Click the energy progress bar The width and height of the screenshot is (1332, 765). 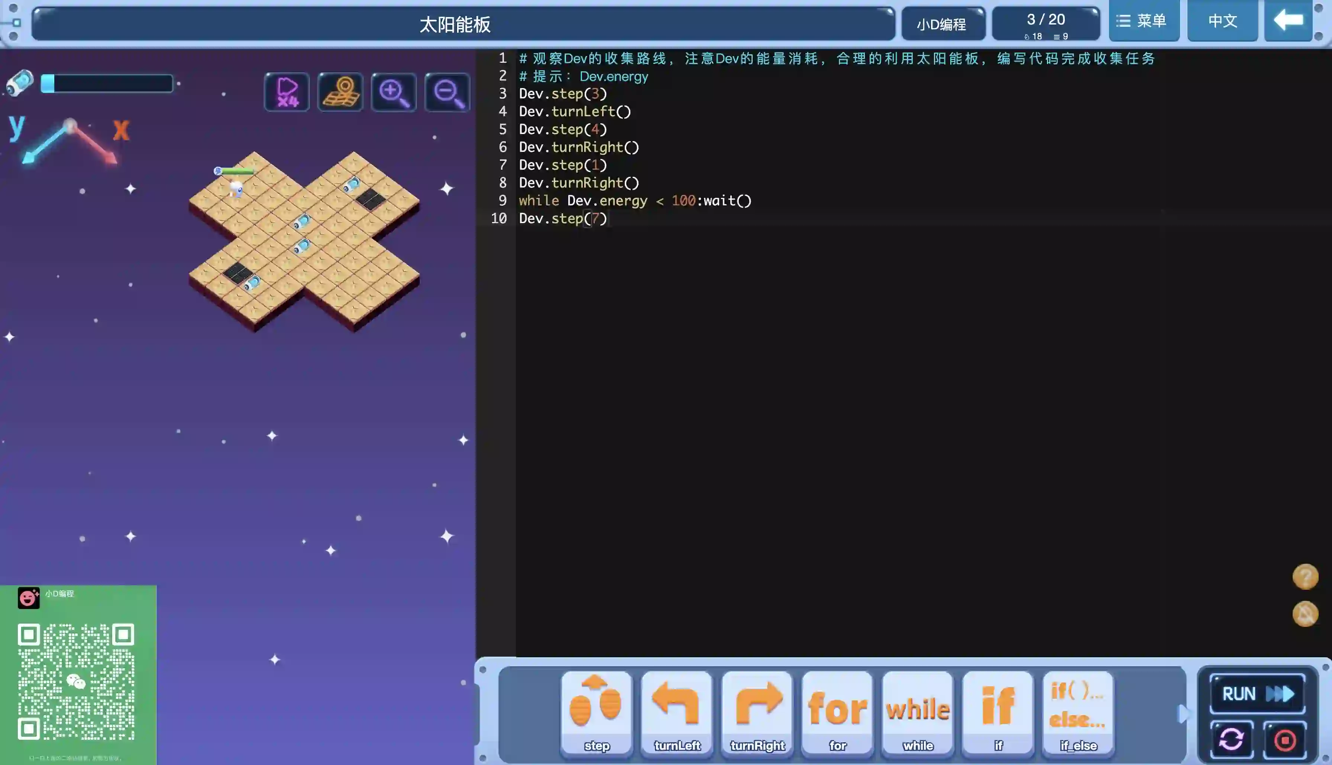click(x=107, y=84)
